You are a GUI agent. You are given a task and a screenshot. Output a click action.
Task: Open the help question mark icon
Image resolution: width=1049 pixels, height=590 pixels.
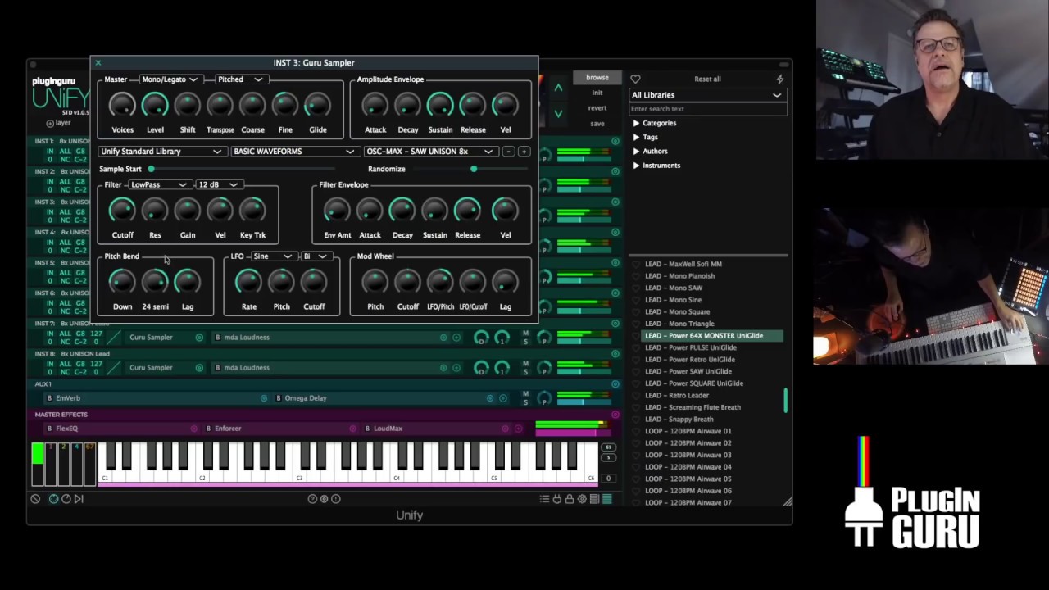pos(312,498)
